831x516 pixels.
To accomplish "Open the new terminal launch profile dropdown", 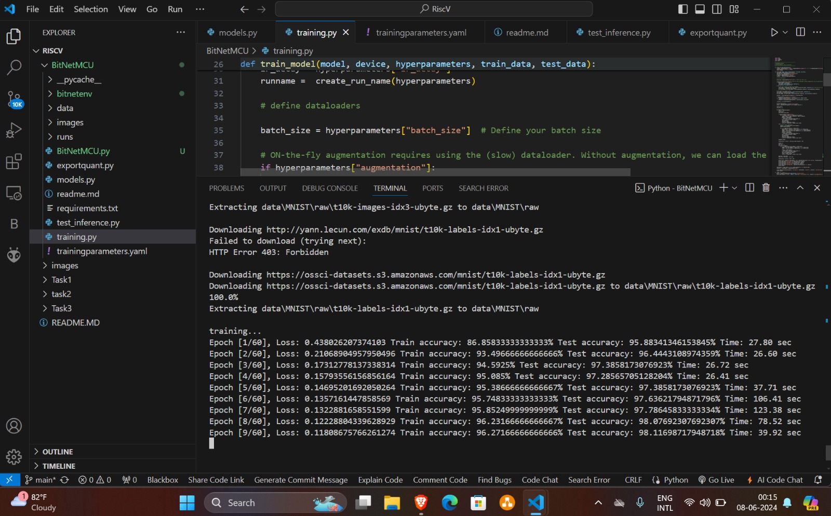I will click(x=734, y=188).
